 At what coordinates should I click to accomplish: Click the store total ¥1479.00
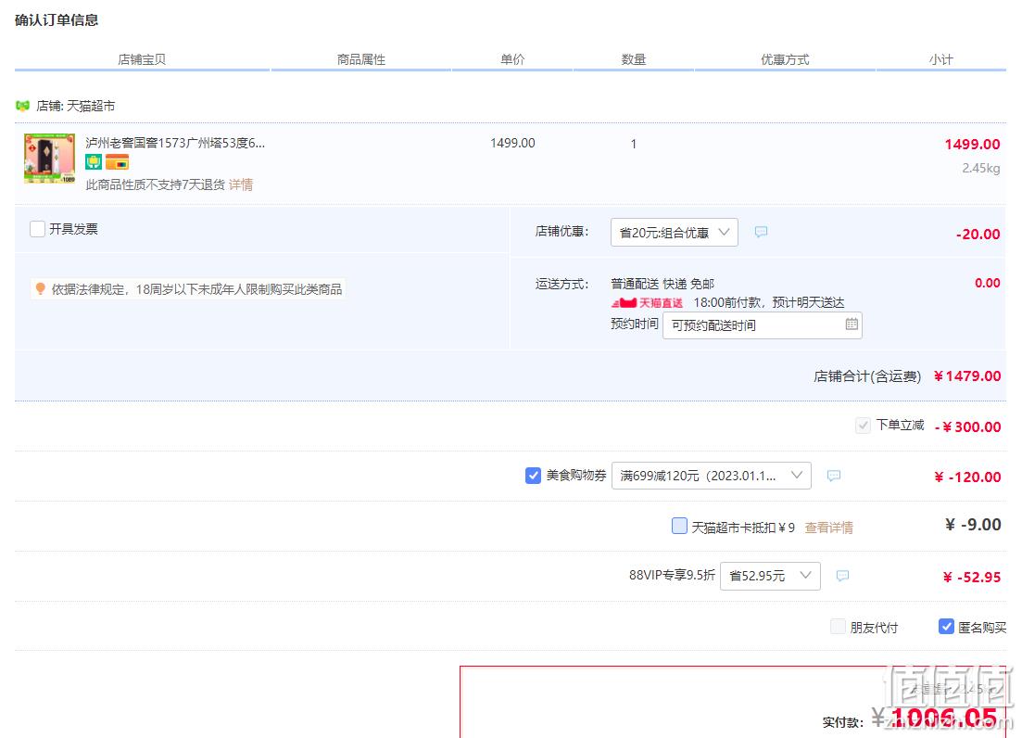(x=967, y=376)
